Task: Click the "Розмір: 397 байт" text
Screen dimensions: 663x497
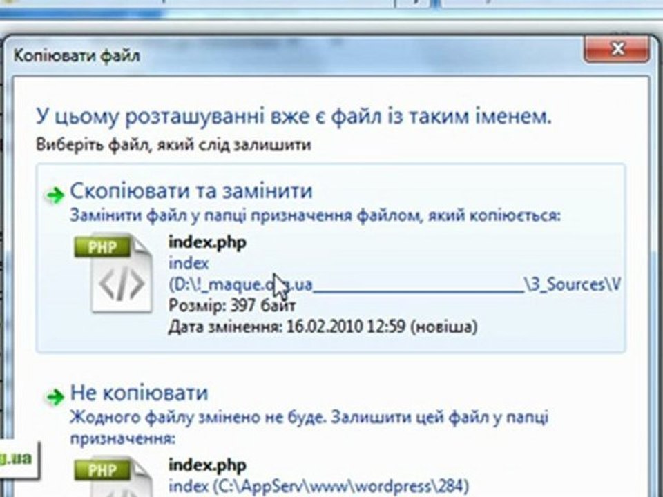Action: tap(232, 305)
